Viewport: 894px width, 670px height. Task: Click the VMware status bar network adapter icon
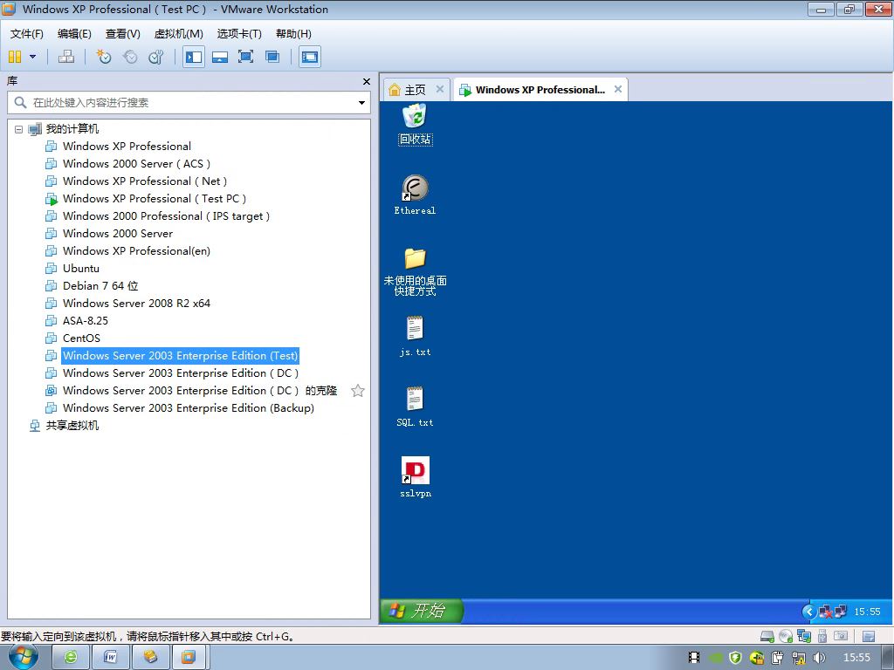[x=804, y=636]
